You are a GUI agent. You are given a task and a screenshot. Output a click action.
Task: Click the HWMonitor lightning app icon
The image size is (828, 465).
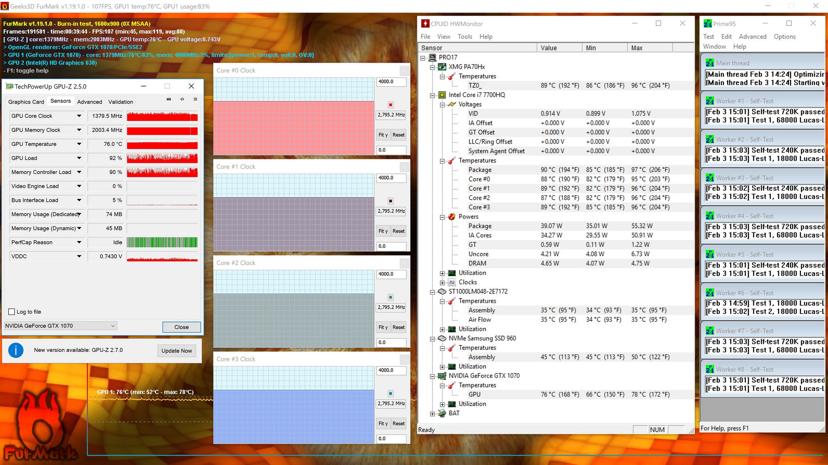pos(425,24)
